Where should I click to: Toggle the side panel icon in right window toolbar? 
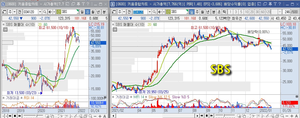[114, 12]
